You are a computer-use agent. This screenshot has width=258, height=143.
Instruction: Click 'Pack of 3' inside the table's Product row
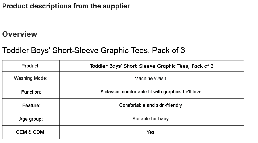(x=203, y=66)
